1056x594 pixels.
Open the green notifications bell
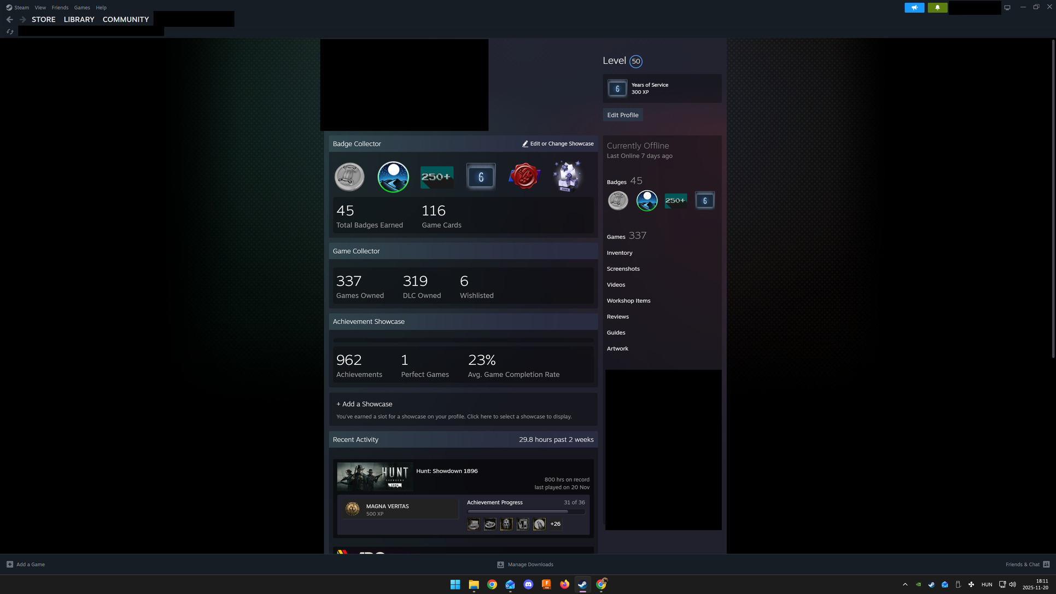tap(937, 8)
